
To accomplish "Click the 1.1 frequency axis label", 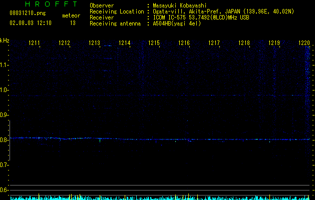I will pyautogui.click(x=4, y=65).
